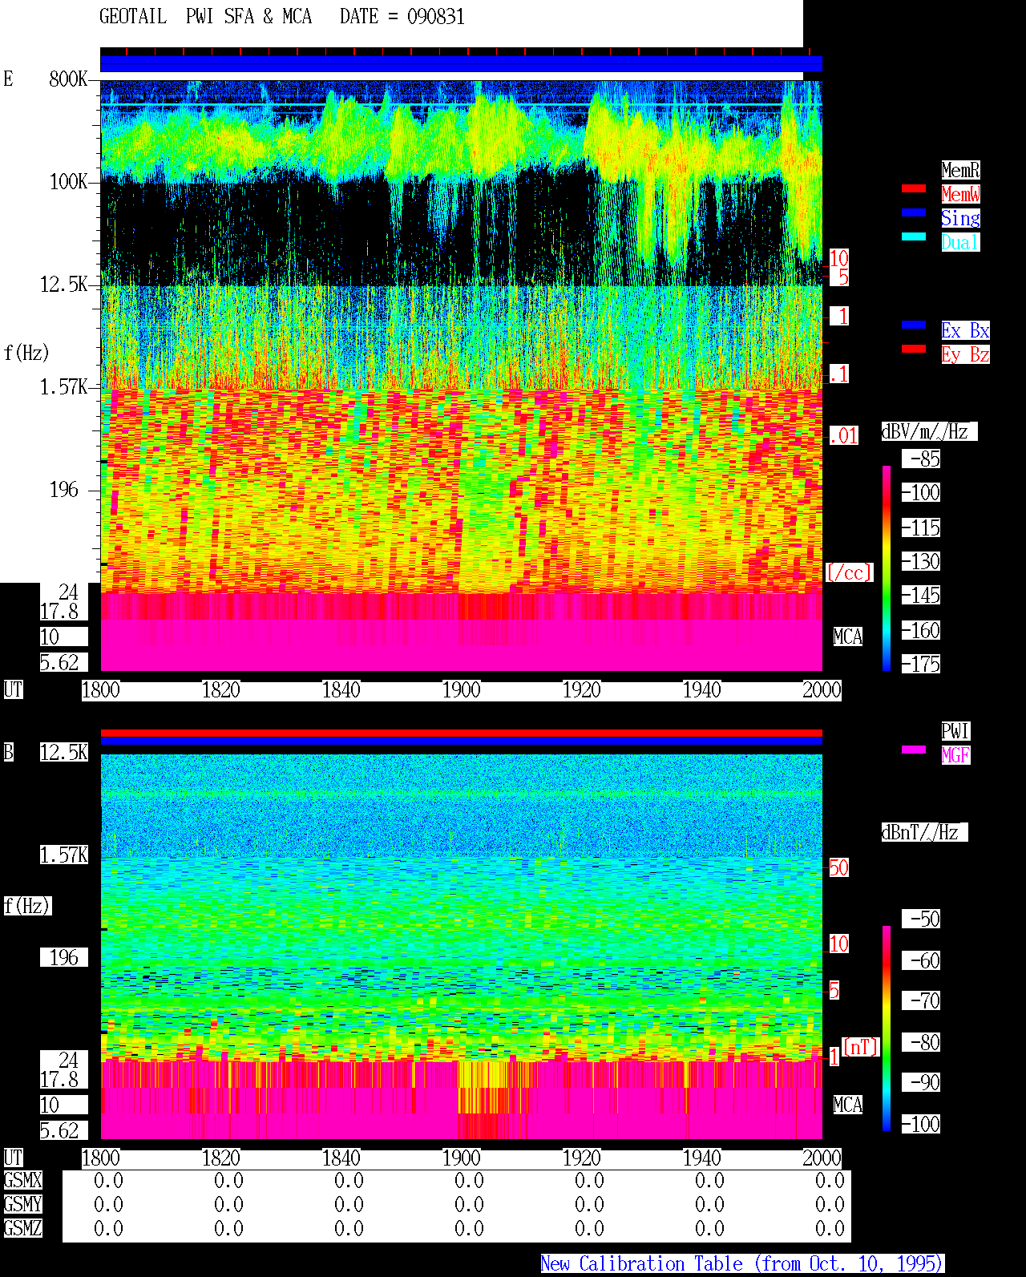This screenshot has height=1277, width=1026.
Task: Click the dBnT/√Hz color scale bar
Action: [x=887, y=1028]
